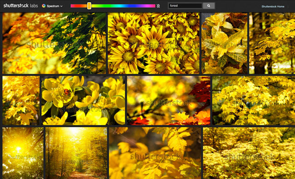Open the blurred autumn photo with red leaves
The width and height of the screenshot is (295, 179).
(x=168, y=100)
